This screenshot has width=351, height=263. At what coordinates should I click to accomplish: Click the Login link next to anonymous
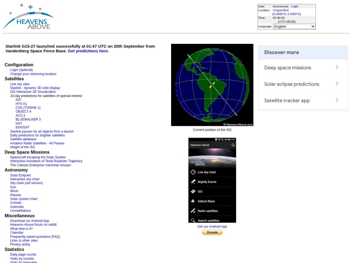pyautogui.click(x=294, y=7)
